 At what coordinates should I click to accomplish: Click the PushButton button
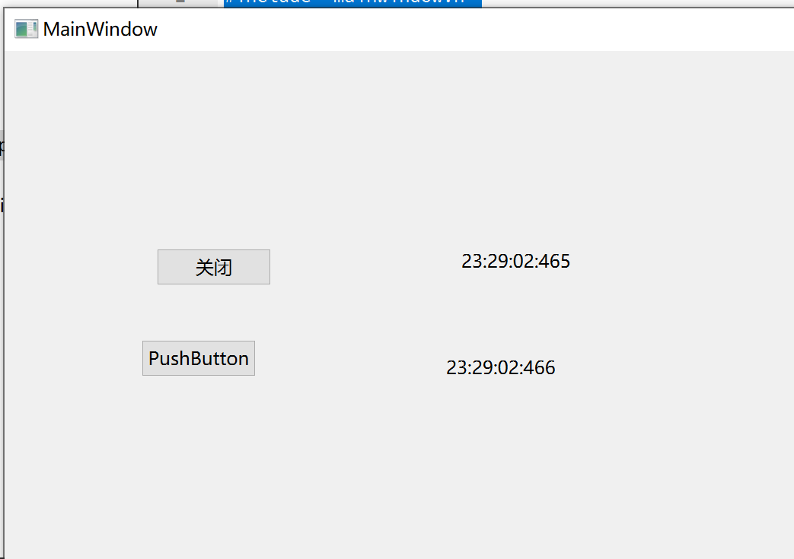tap(199, 358)
